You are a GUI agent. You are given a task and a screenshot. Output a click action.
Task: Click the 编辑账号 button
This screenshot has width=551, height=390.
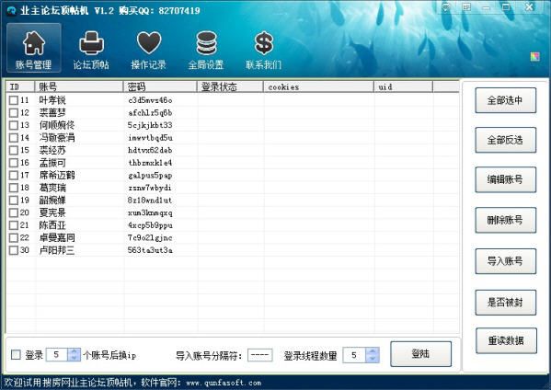[505, 180]
